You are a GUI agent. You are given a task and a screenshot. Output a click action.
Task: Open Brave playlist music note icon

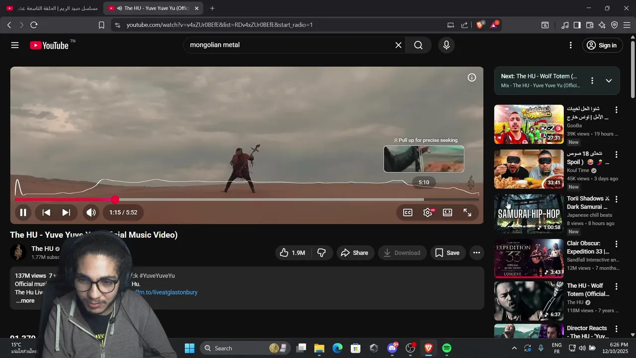point(565,25)
